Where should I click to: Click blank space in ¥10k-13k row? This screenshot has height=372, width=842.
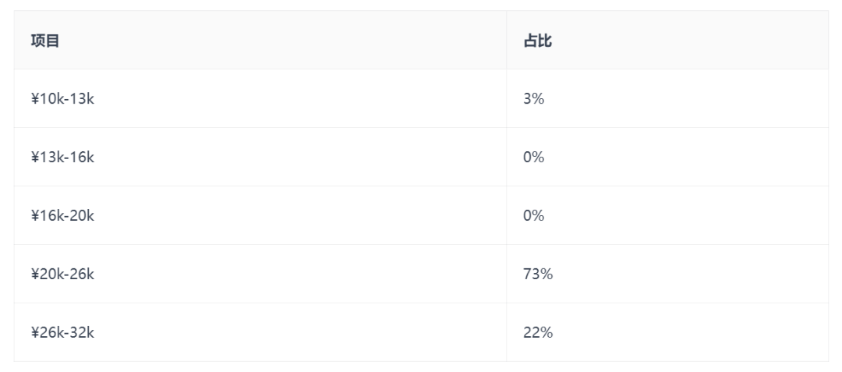[299, 99]
